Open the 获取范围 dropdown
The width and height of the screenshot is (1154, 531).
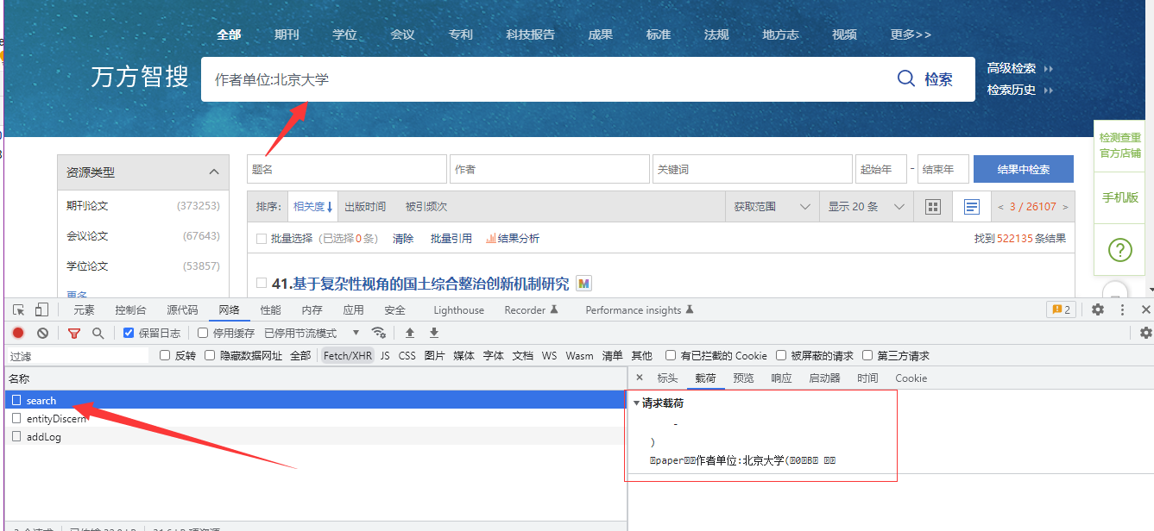772,207
